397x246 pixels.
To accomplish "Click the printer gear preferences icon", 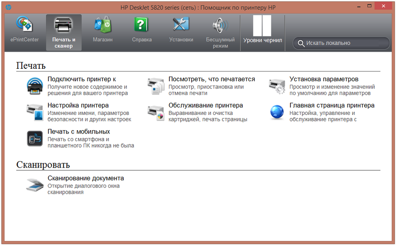I will pyautogui.click(x=277, y=86).
